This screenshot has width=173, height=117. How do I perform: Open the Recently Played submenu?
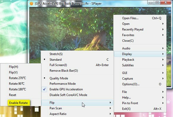click(140, 29)
